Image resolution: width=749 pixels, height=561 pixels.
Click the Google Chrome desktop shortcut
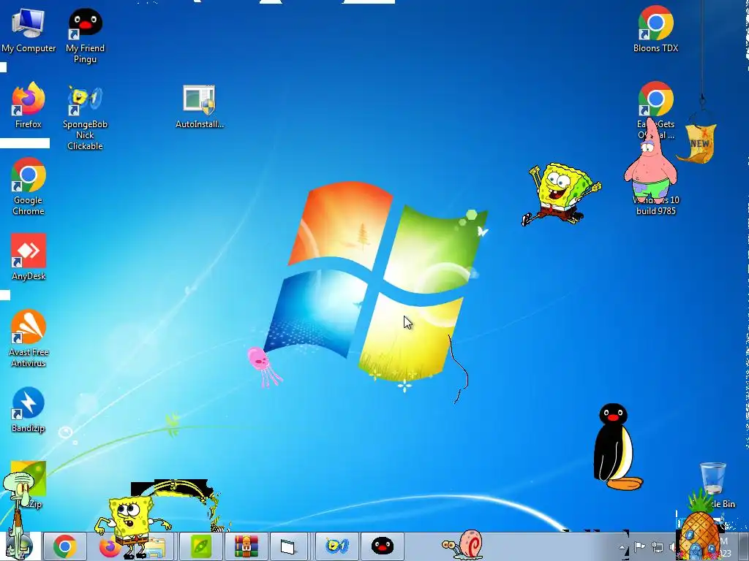[29, 186]
